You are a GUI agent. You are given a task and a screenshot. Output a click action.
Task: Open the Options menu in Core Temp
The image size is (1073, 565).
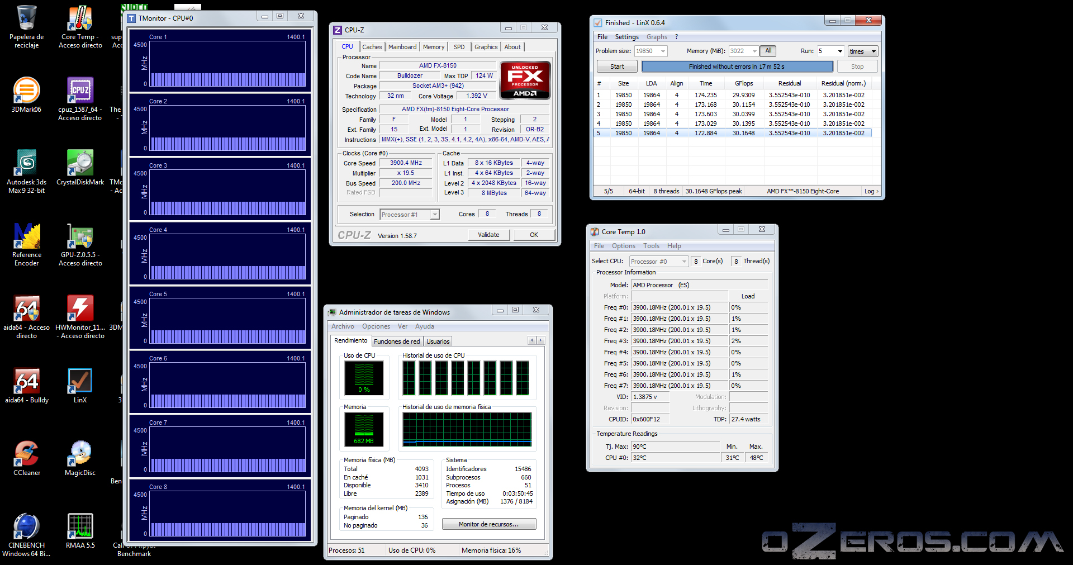click(x=624, y=246)
